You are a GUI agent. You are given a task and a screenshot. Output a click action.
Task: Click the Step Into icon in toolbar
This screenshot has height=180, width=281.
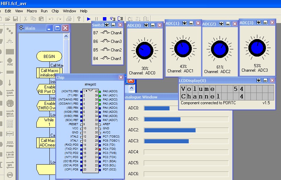113,19
